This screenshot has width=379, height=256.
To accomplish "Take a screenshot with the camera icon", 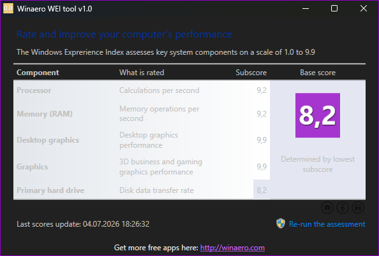I will [327, 208].
